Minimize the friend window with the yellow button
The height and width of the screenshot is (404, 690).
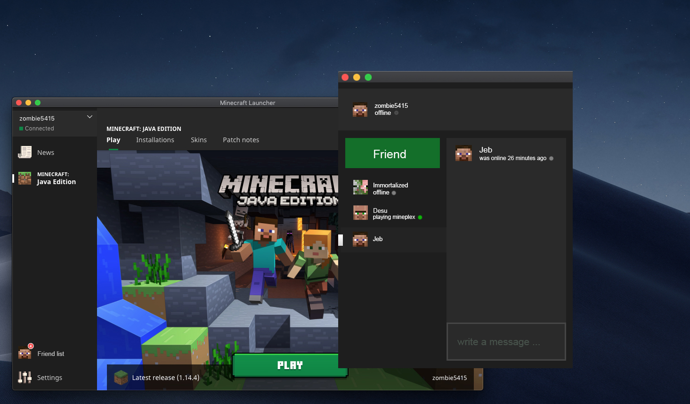point(357,77)
